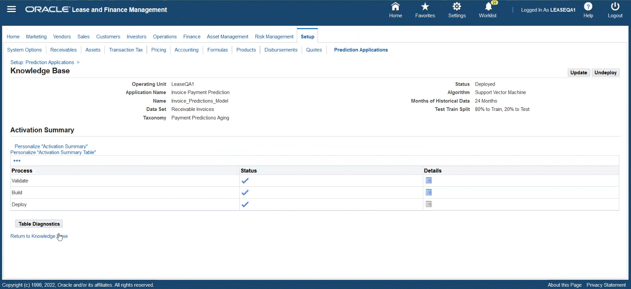Image resolution: width=631 pixels, height=289 pixels.
Task: Open the table options ellipsis menu
Action: (x=17, y=161)
